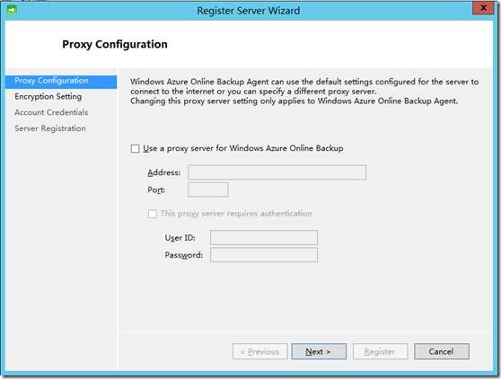The height and width of the screenshot is (379, 501).
Task: Click the Register button
Action: click(380, 351)
